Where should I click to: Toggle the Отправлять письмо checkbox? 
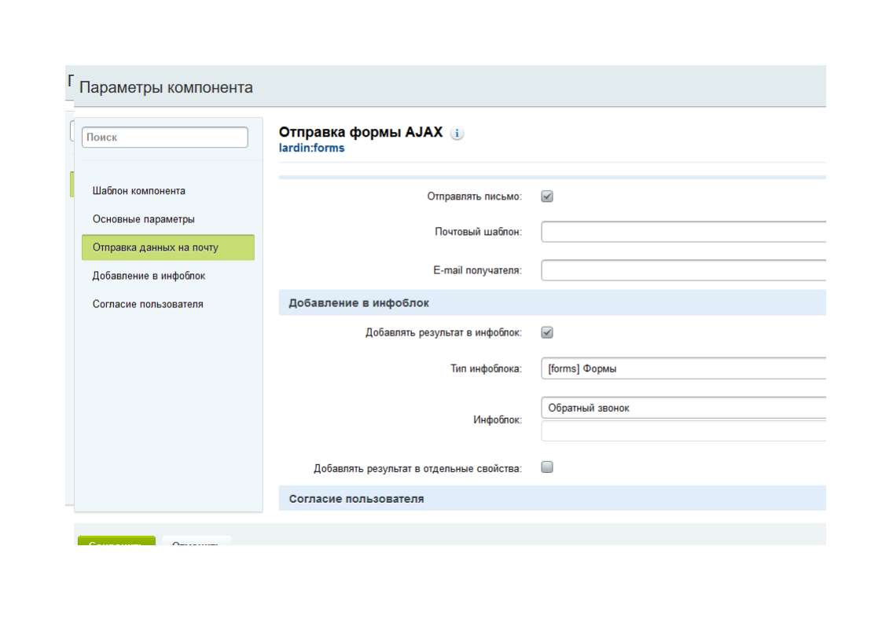[x=547, y=196]
